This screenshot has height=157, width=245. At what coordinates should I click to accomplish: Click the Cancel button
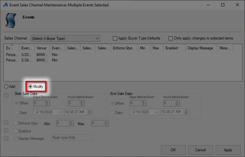[201, 150]
